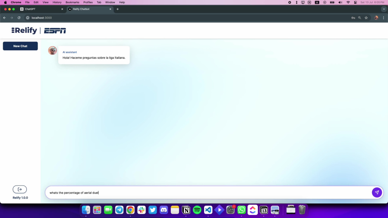Open Telegram from the Dock
Viewport: 388px width, 218px height.
coord(119,210)
